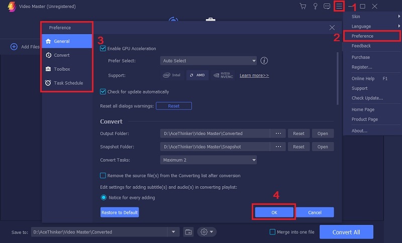
Task: Toggle Merge into one file checkbox
Action: point(272,232)
